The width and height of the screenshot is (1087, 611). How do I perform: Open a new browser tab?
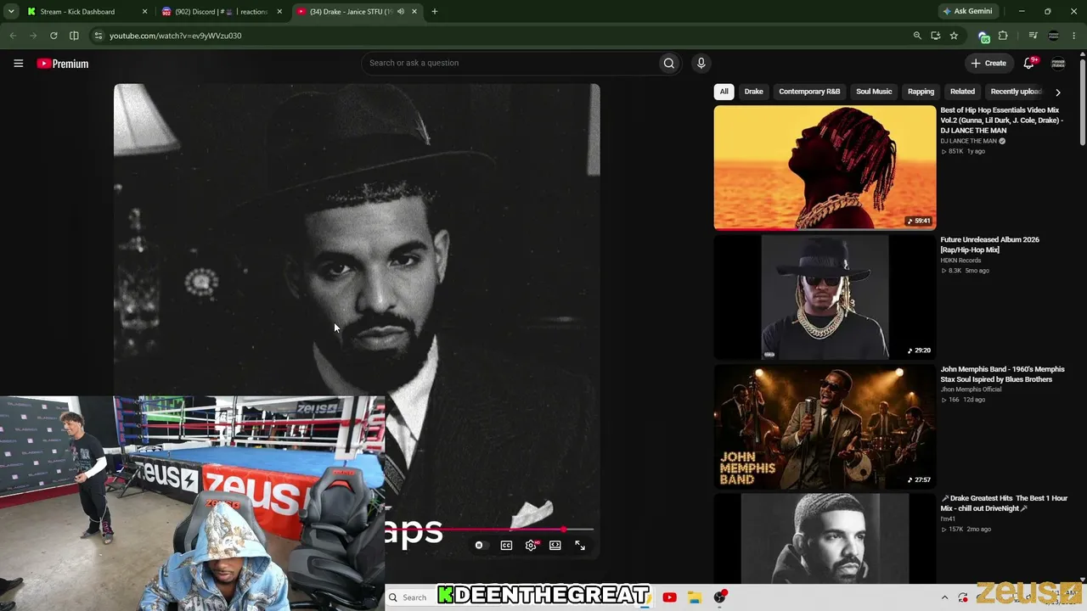[435, 12]
